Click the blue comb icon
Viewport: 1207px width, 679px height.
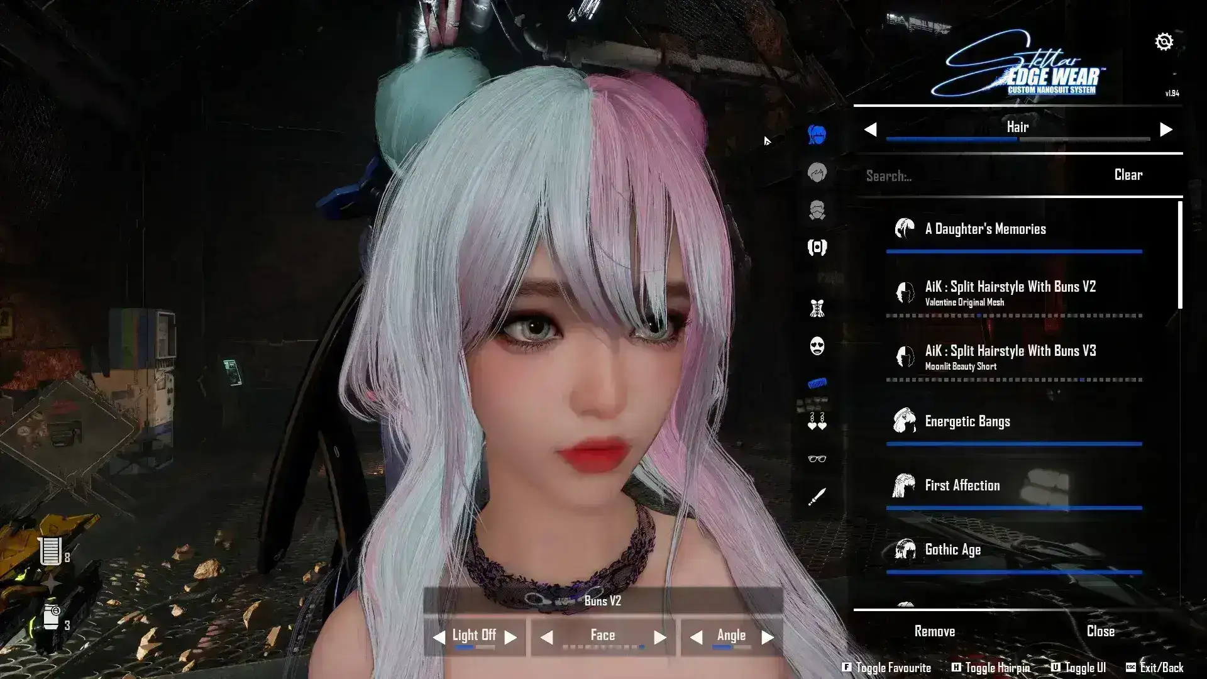click(x=817, y=383)
